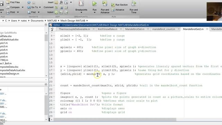Click the Current Folder vertical scrollbar thumb
222x125 pixels.
click(46, 38)
